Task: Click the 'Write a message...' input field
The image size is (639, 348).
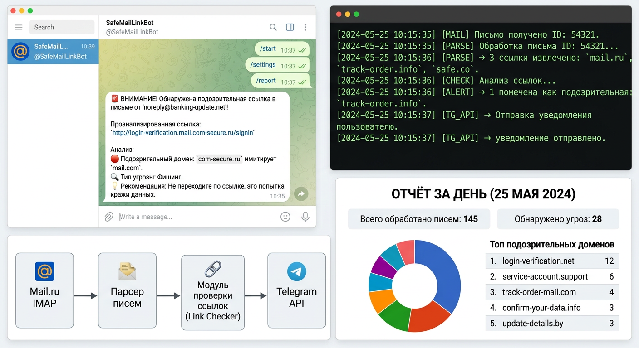Action: tap(197, 217)
